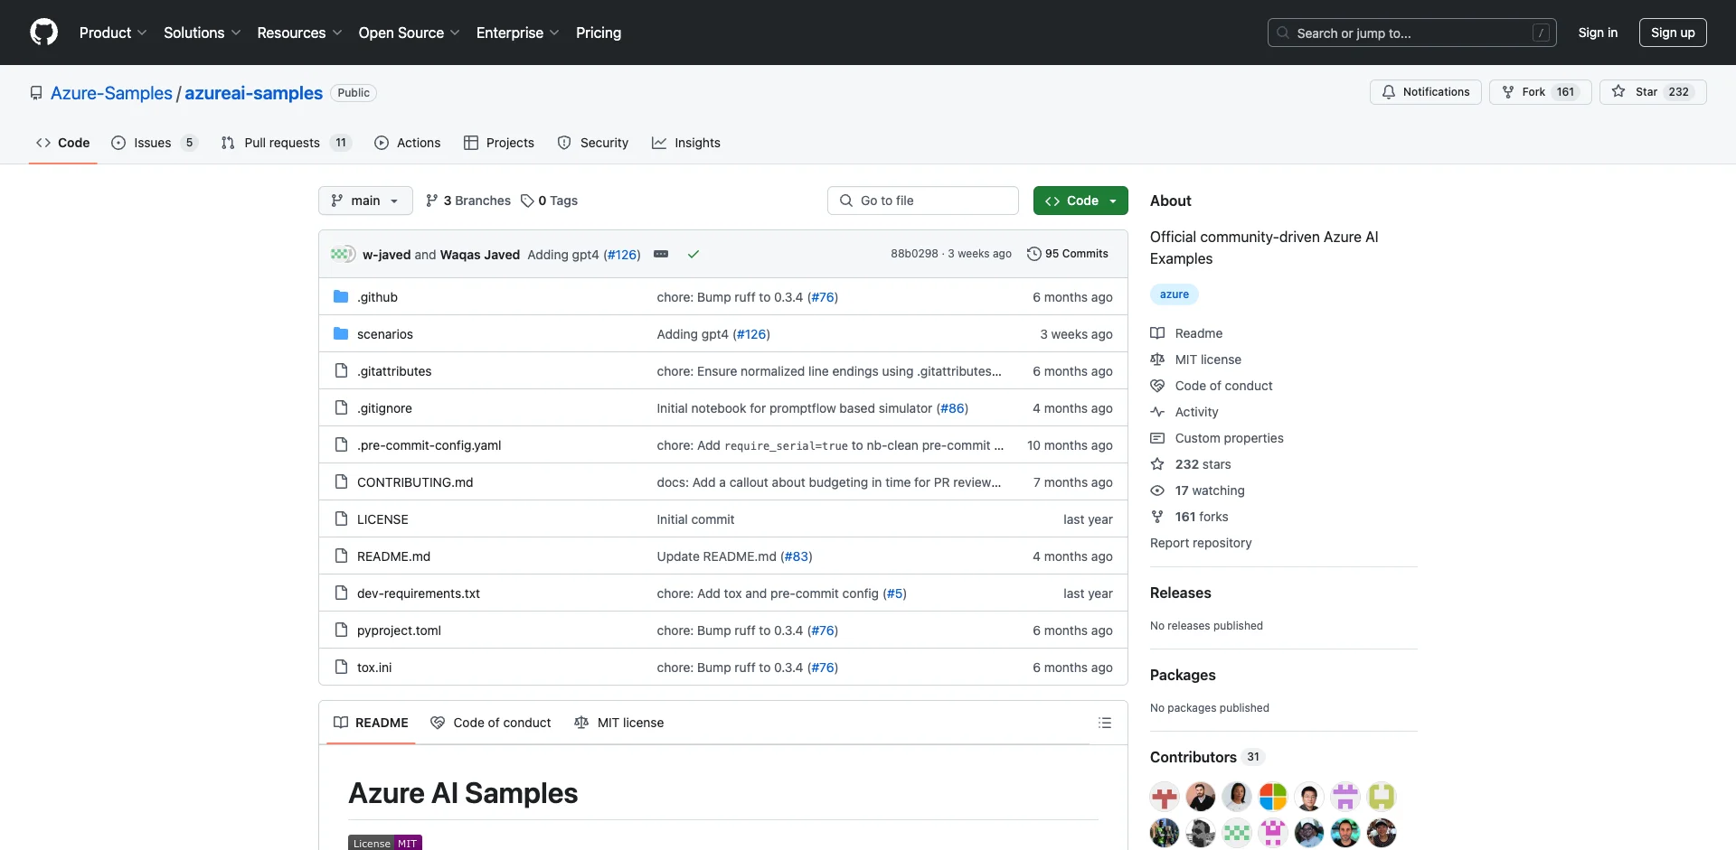This screenshot has width=1736, height=850.
Task: Open the Contributors 31 heading link
Action: coord(1206,757)
